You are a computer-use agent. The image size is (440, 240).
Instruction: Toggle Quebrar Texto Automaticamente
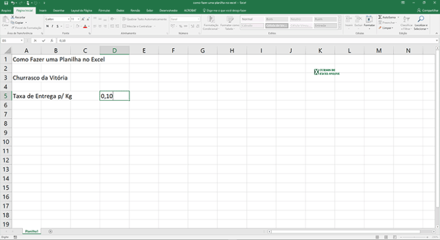[x=144, y=19]
